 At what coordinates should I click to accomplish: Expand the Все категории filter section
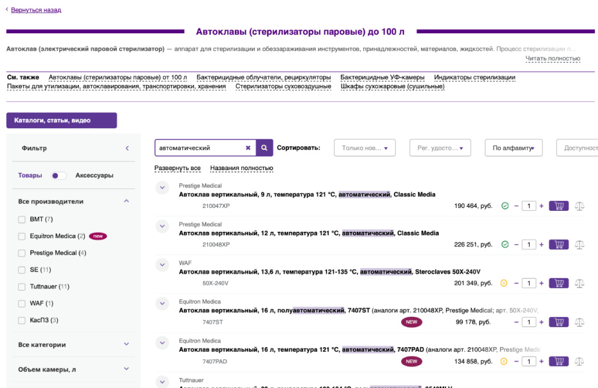127,344
